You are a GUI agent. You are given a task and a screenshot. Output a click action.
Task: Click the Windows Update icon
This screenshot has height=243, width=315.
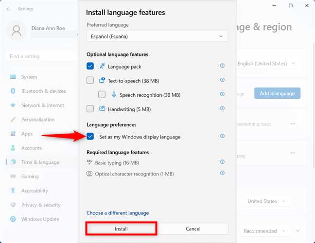coord(13,219)
